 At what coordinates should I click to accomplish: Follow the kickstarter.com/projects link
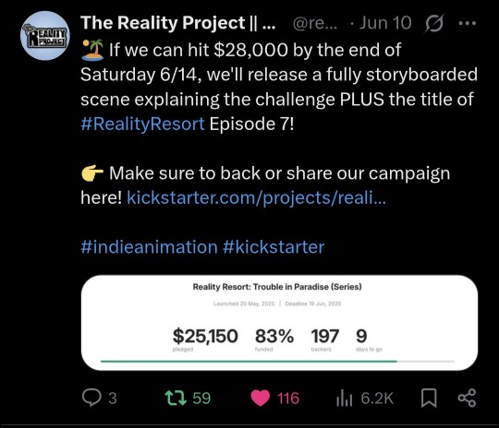tap(256, 197)
